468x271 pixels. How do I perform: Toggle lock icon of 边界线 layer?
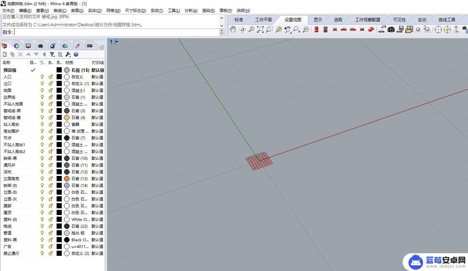(x=50, y=97)
